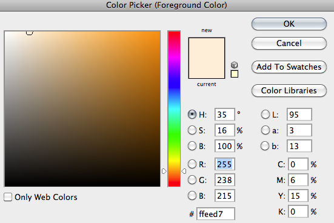Screen dimensions: 334x223
Task: Click the right hue slider arrow
Action: 184,171
